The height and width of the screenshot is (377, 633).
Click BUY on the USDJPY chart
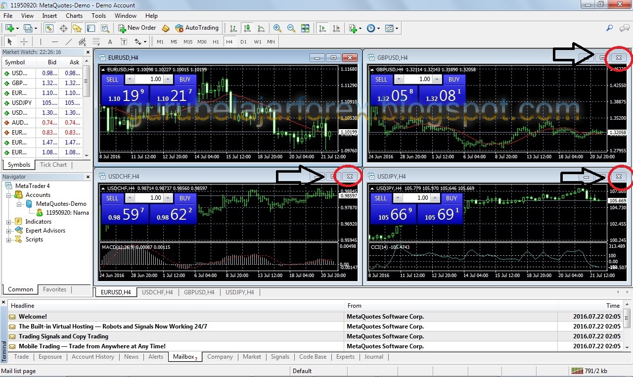452,198
